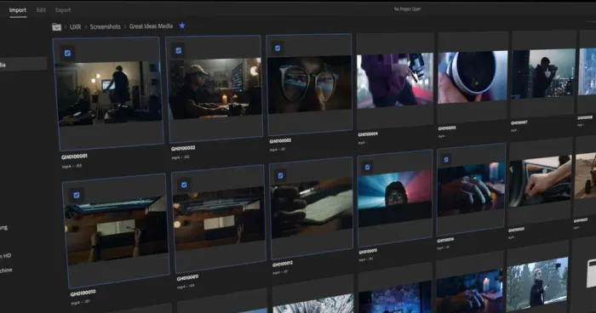Go to the Screenshots folder in the breadcrumb

coord(106,26)
